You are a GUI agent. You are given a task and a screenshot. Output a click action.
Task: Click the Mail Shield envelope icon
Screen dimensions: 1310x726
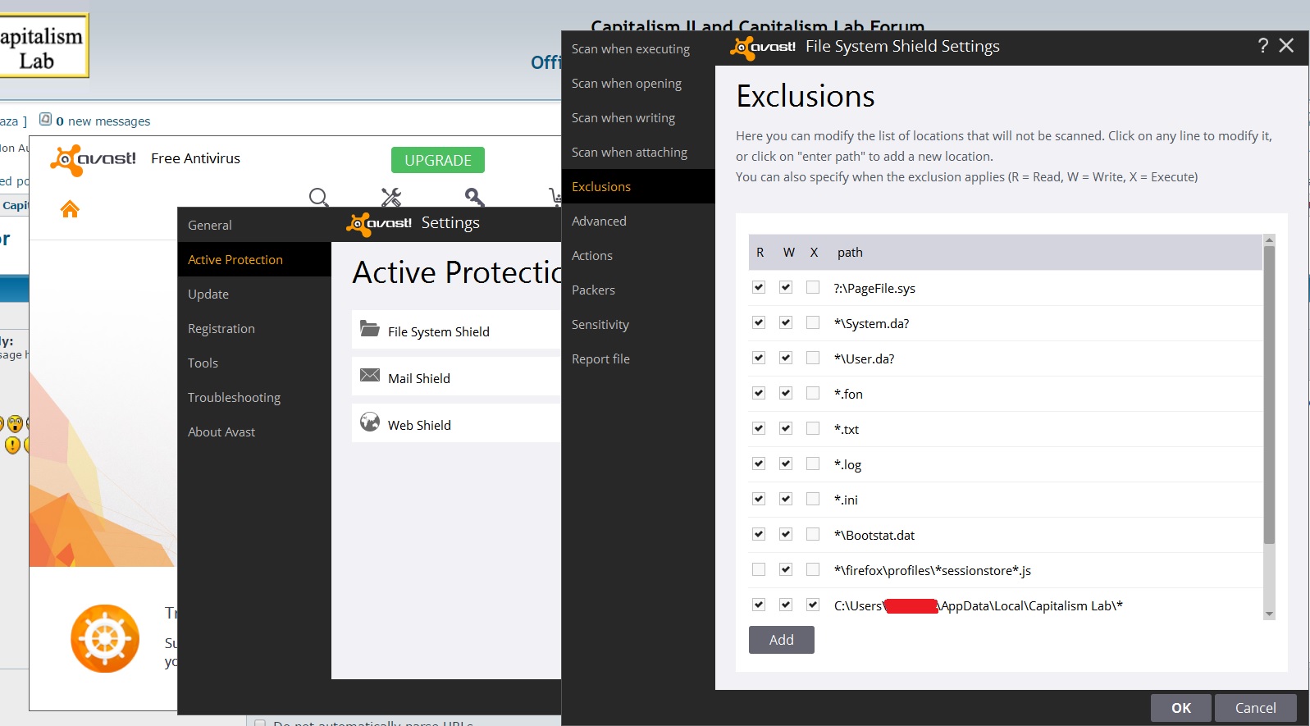pyautogui.click(x=370, y=376)
